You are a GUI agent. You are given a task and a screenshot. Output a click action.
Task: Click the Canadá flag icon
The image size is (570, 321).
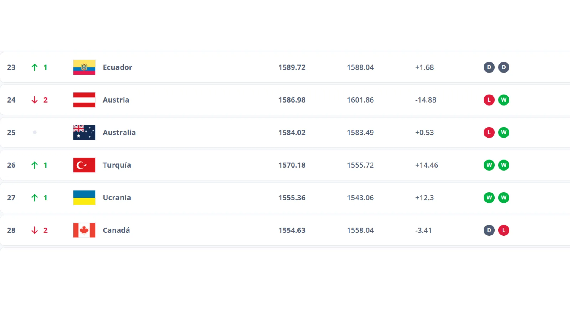pyautogui.click(x=84, y=230)
